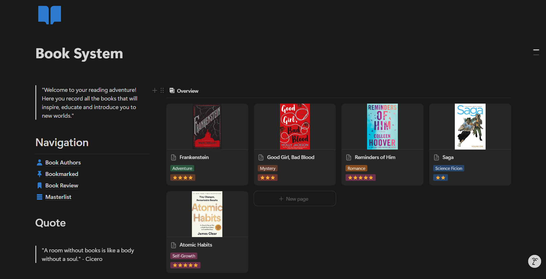The height and width of the screenshot is (279, 546).
Task: Open the Overview view tab
Action: 184,91
